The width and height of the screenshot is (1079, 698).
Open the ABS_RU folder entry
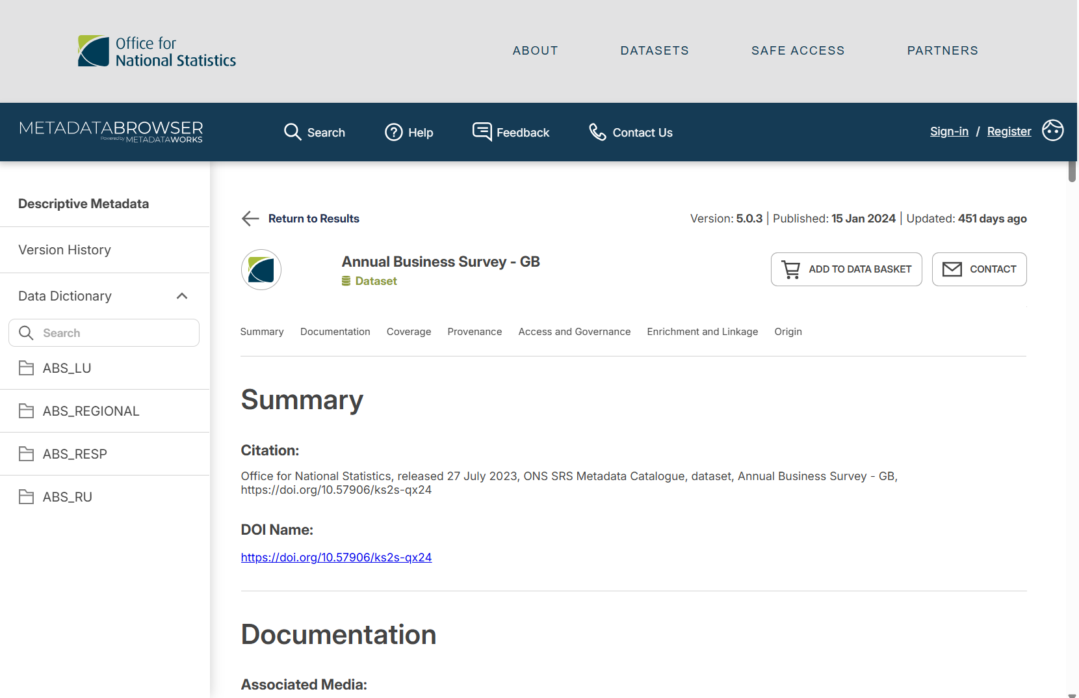tap(68, 497)
